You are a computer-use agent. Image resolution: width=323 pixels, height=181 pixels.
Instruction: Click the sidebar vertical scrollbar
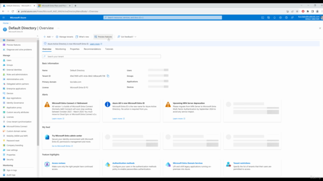pyautogui.click(x=38, y=93)
